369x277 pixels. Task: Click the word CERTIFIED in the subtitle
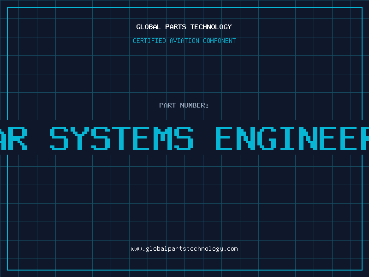(149, 41)
